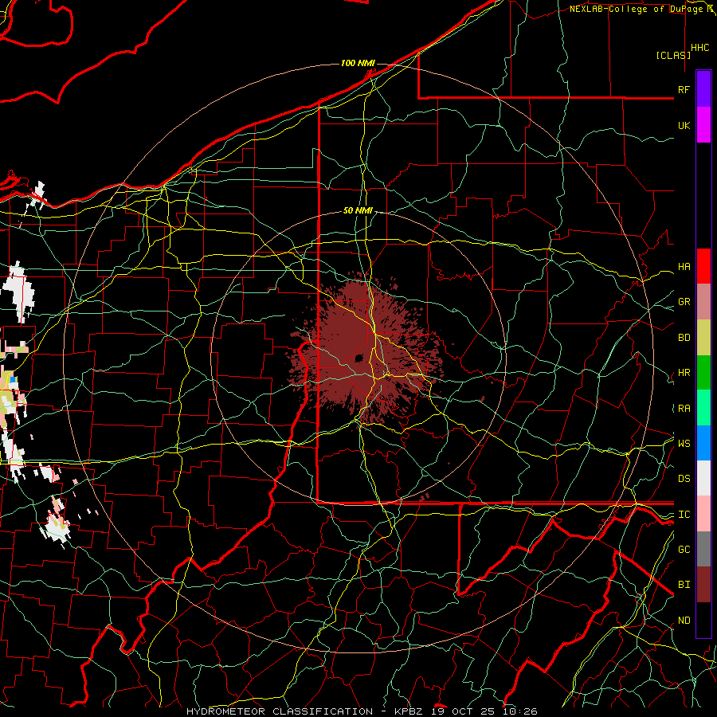Screen dimensions: 717x717
Task: Click the WS legend label
Action: (684, 443)
